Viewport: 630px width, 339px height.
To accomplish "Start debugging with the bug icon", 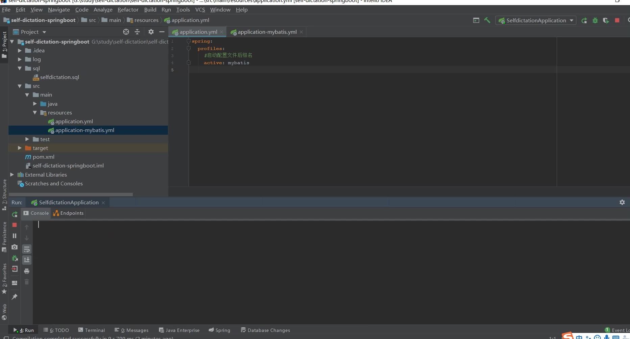I will [x=595, y=20].
